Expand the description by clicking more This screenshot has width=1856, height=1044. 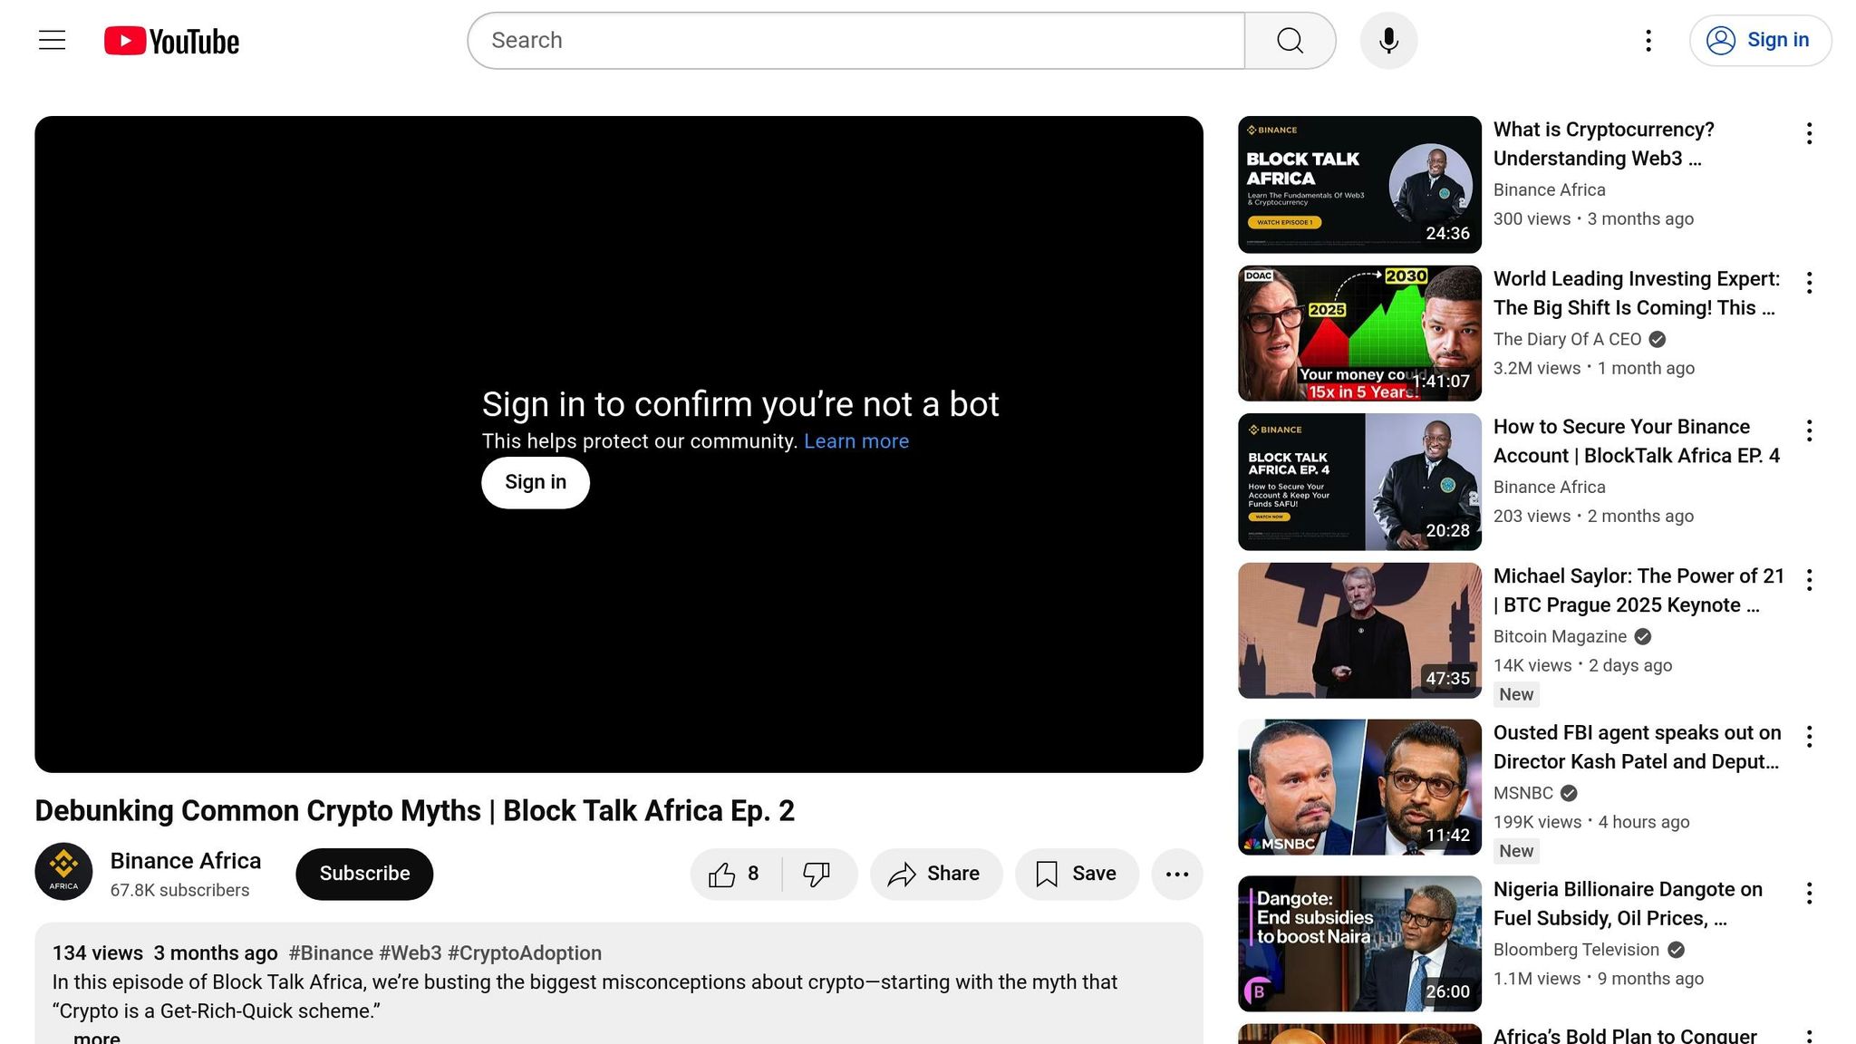[x=98, y=1037]
